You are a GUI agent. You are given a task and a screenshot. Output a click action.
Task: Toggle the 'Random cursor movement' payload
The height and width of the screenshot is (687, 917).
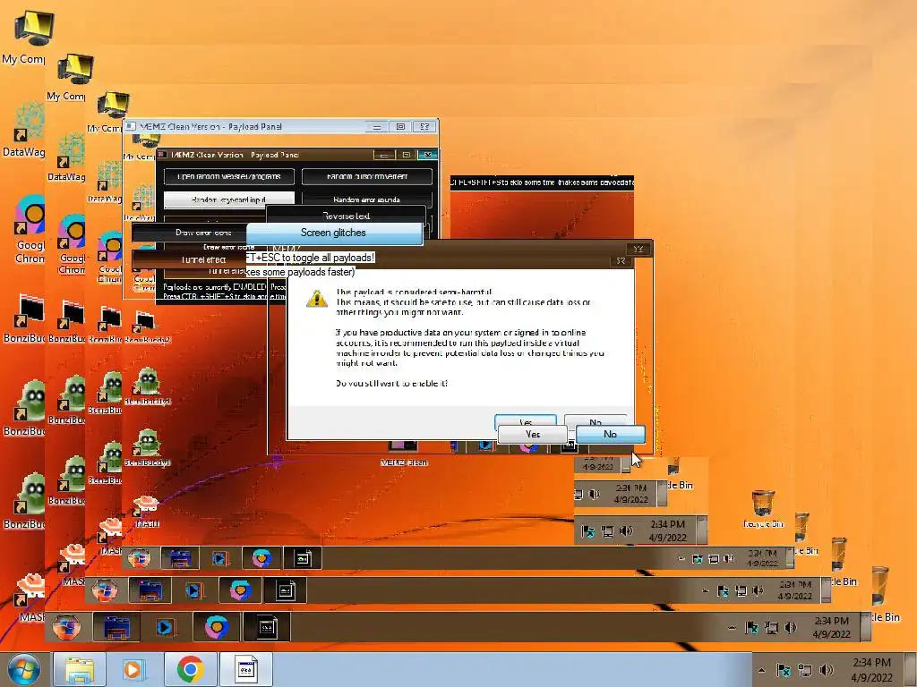click(x=366, y=176)
